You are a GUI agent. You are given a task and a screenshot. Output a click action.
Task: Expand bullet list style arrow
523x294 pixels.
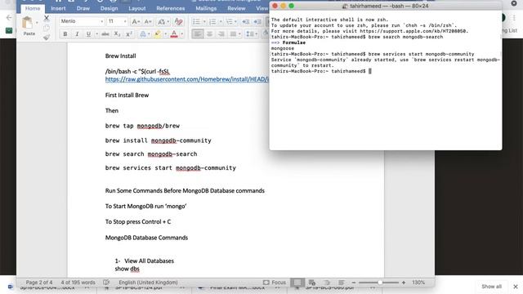[x=204, y=22]
